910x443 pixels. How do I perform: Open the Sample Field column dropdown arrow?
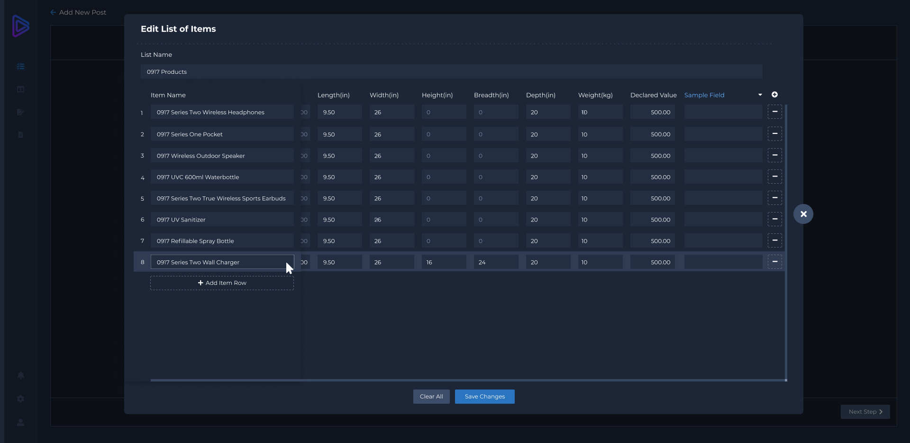tap(760, 95)
